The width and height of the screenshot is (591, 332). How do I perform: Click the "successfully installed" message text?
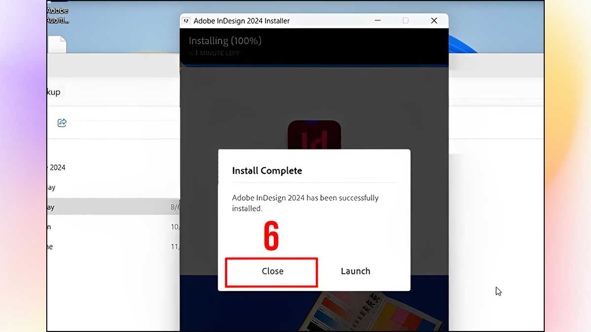[305, 203]
